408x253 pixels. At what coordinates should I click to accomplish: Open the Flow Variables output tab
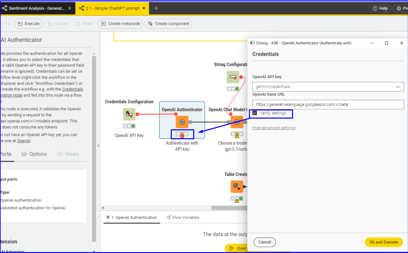pyautogui.click(x=183, y=217)
